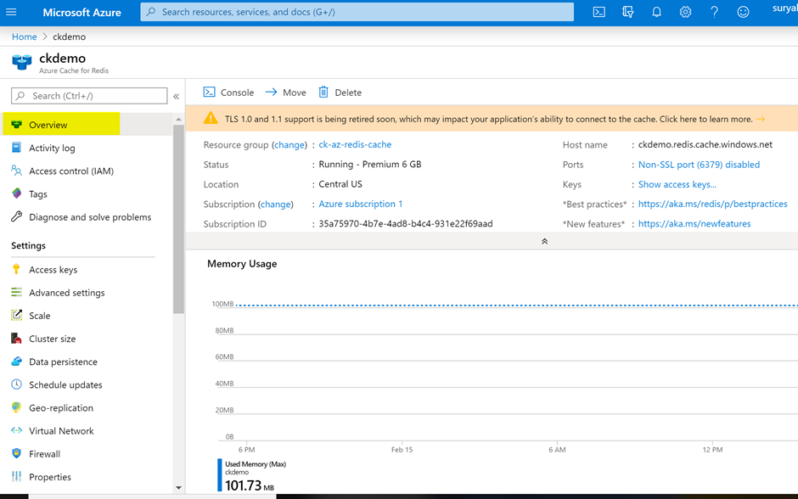Image resolution: width=798 pixels, height=499 pixels.
Task: Click the sidebar scrollbar thumb
Action: coord(178,219)
